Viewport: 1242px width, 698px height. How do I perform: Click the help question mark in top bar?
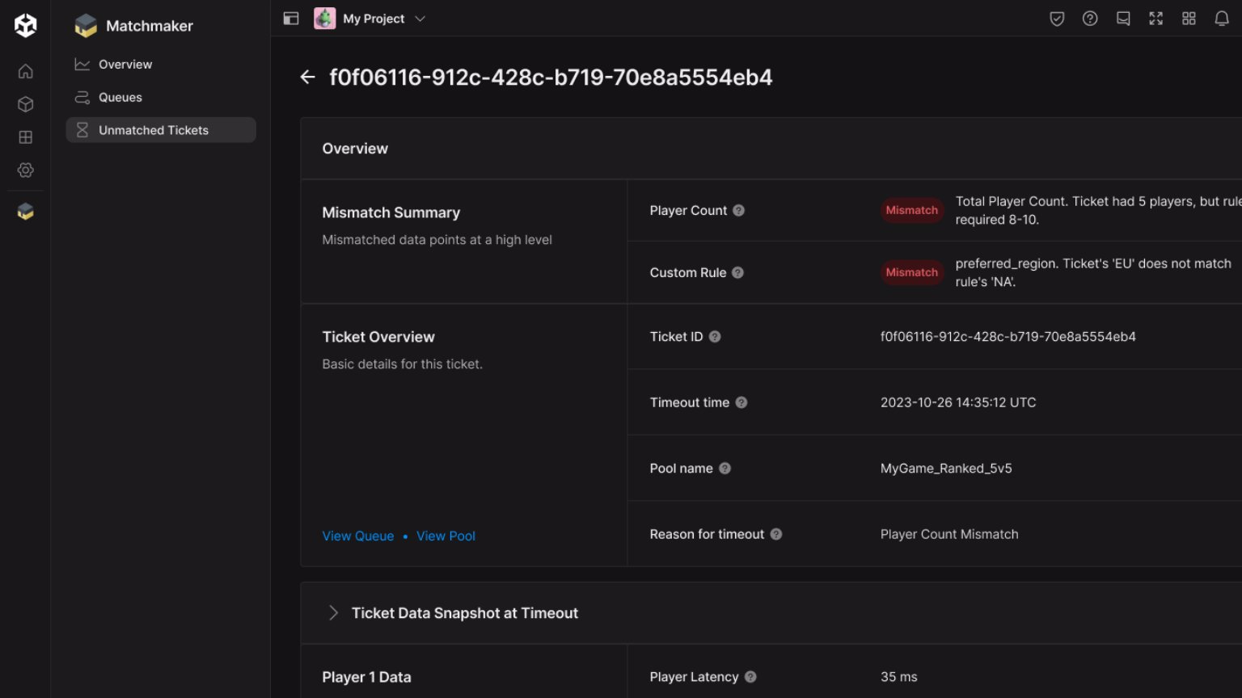1090,19
